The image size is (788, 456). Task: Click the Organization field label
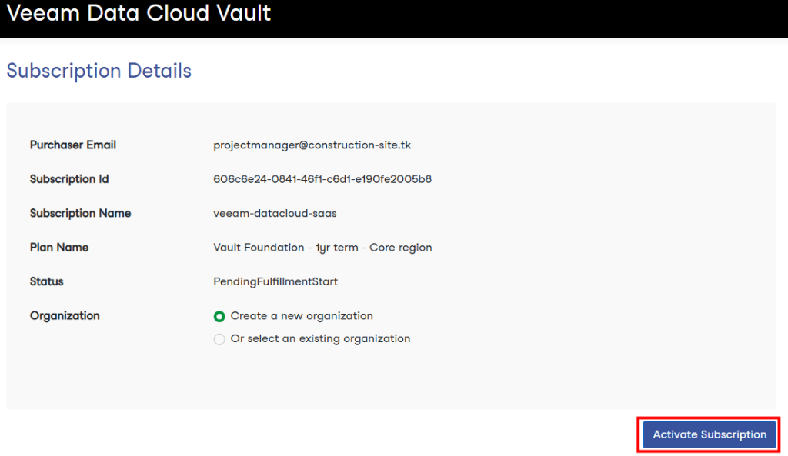pyautogui.click(x=65, y=316)
